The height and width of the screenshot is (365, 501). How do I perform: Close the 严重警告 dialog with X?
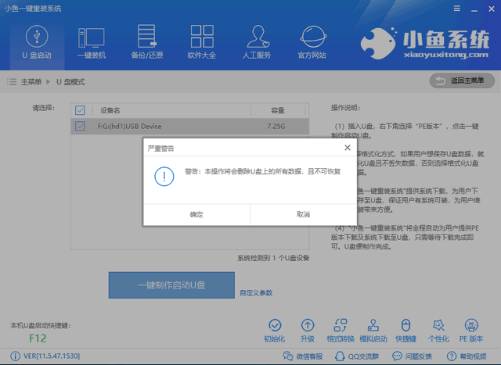(347, 147)
